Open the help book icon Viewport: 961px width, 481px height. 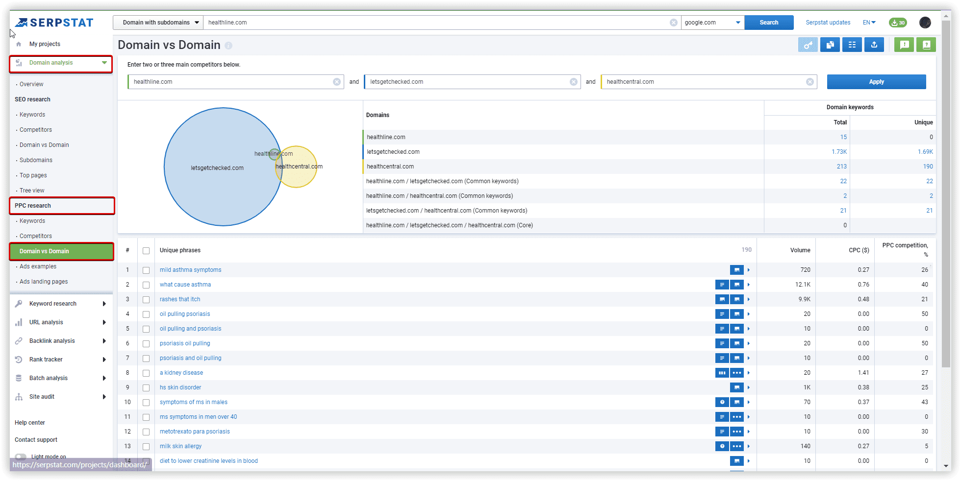[926, 45]
